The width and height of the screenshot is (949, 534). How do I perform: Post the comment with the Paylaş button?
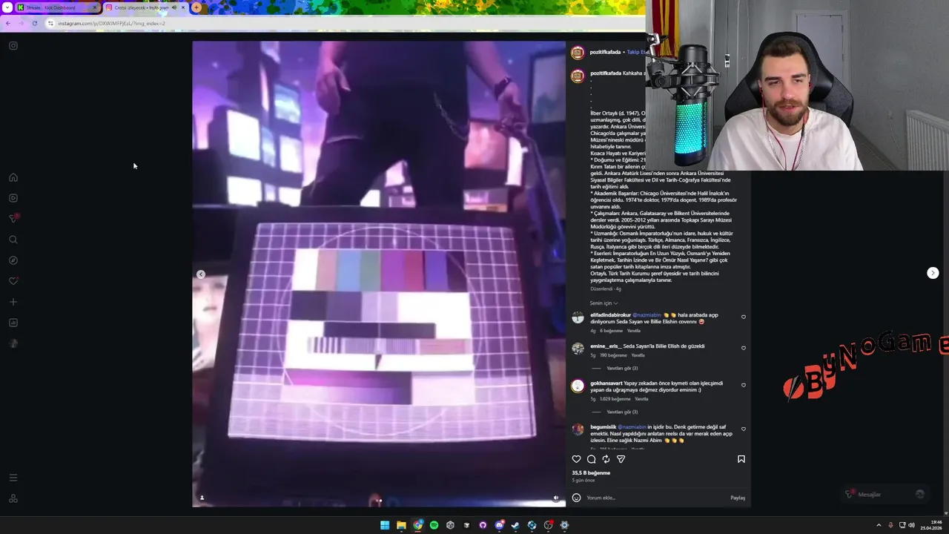click(x=738, y=498)
